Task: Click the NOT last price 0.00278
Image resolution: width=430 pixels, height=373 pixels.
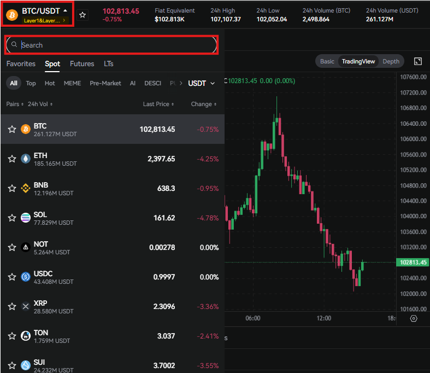Action: click(162, 248)
